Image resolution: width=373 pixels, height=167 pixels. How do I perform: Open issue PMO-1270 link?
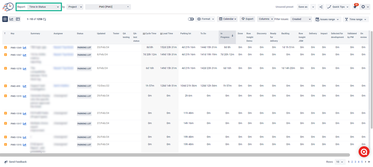(x=16, y=69)
